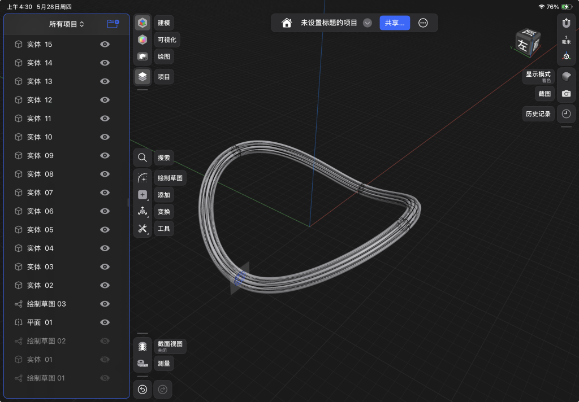Click the view orientation cube
Viewport: 579px width, 402px height.
click(528, 43)
